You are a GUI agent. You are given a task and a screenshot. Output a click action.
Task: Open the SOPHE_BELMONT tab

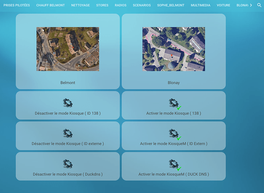[x=171, y=5]
